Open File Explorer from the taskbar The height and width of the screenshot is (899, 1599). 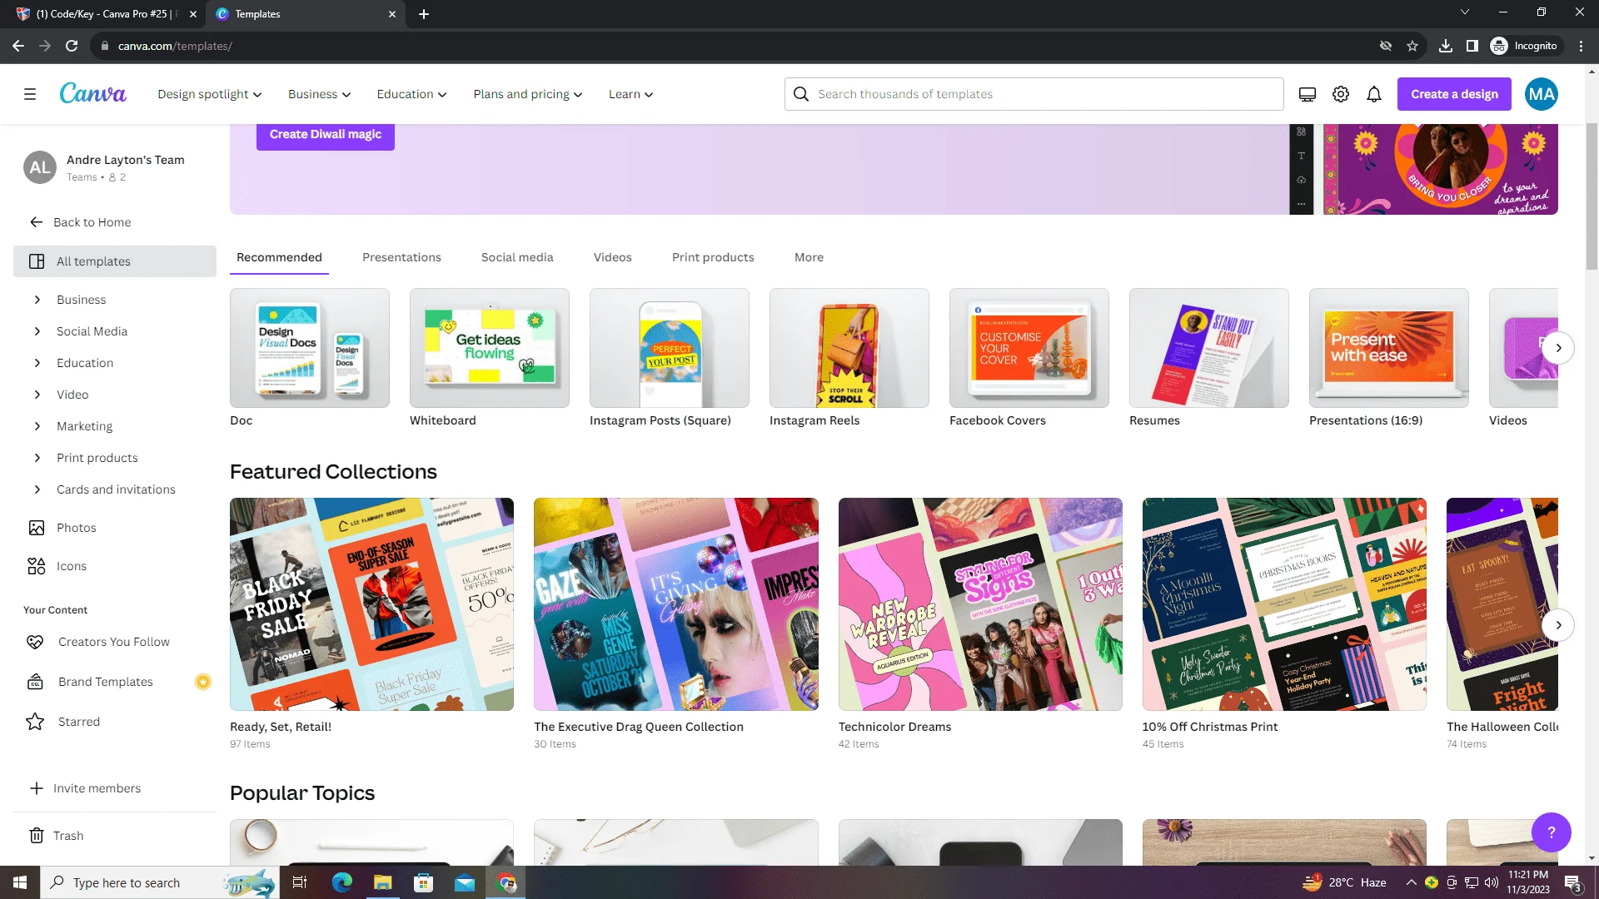(382, 882)
